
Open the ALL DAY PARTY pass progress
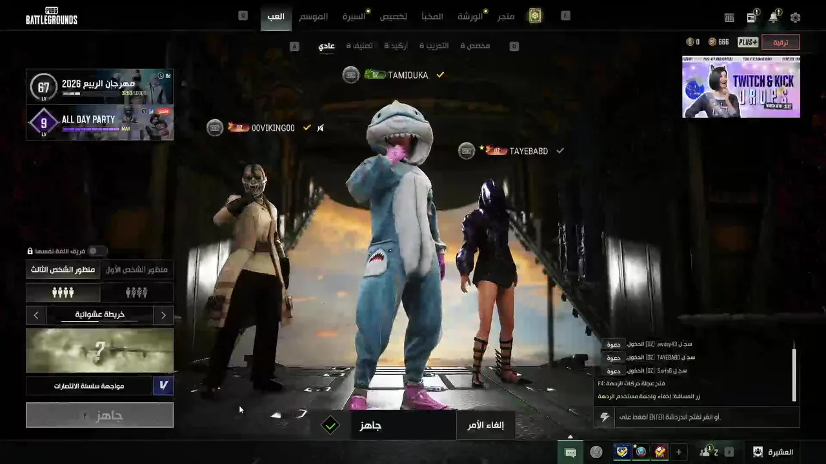click(x=100, y=122)
